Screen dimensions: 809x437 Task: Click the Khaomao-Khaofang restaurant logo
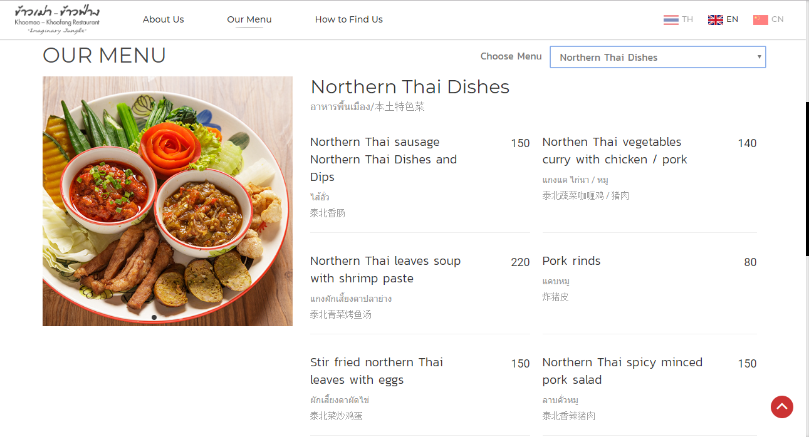57,20
